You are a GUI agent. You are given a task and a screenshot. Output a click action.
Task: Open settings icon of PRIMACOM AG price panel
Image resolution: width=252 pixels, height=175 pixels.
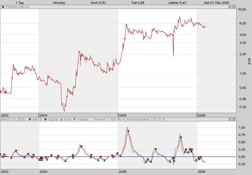click(230, 7)
